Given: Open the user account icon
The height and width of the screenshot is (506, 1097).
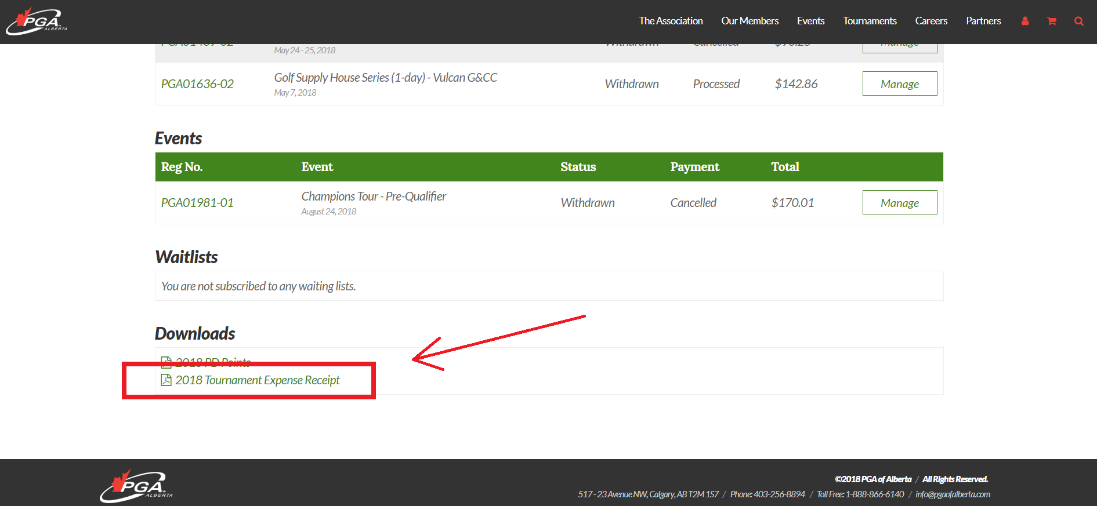Looking at the screenshot, I should pos(1025,21).
